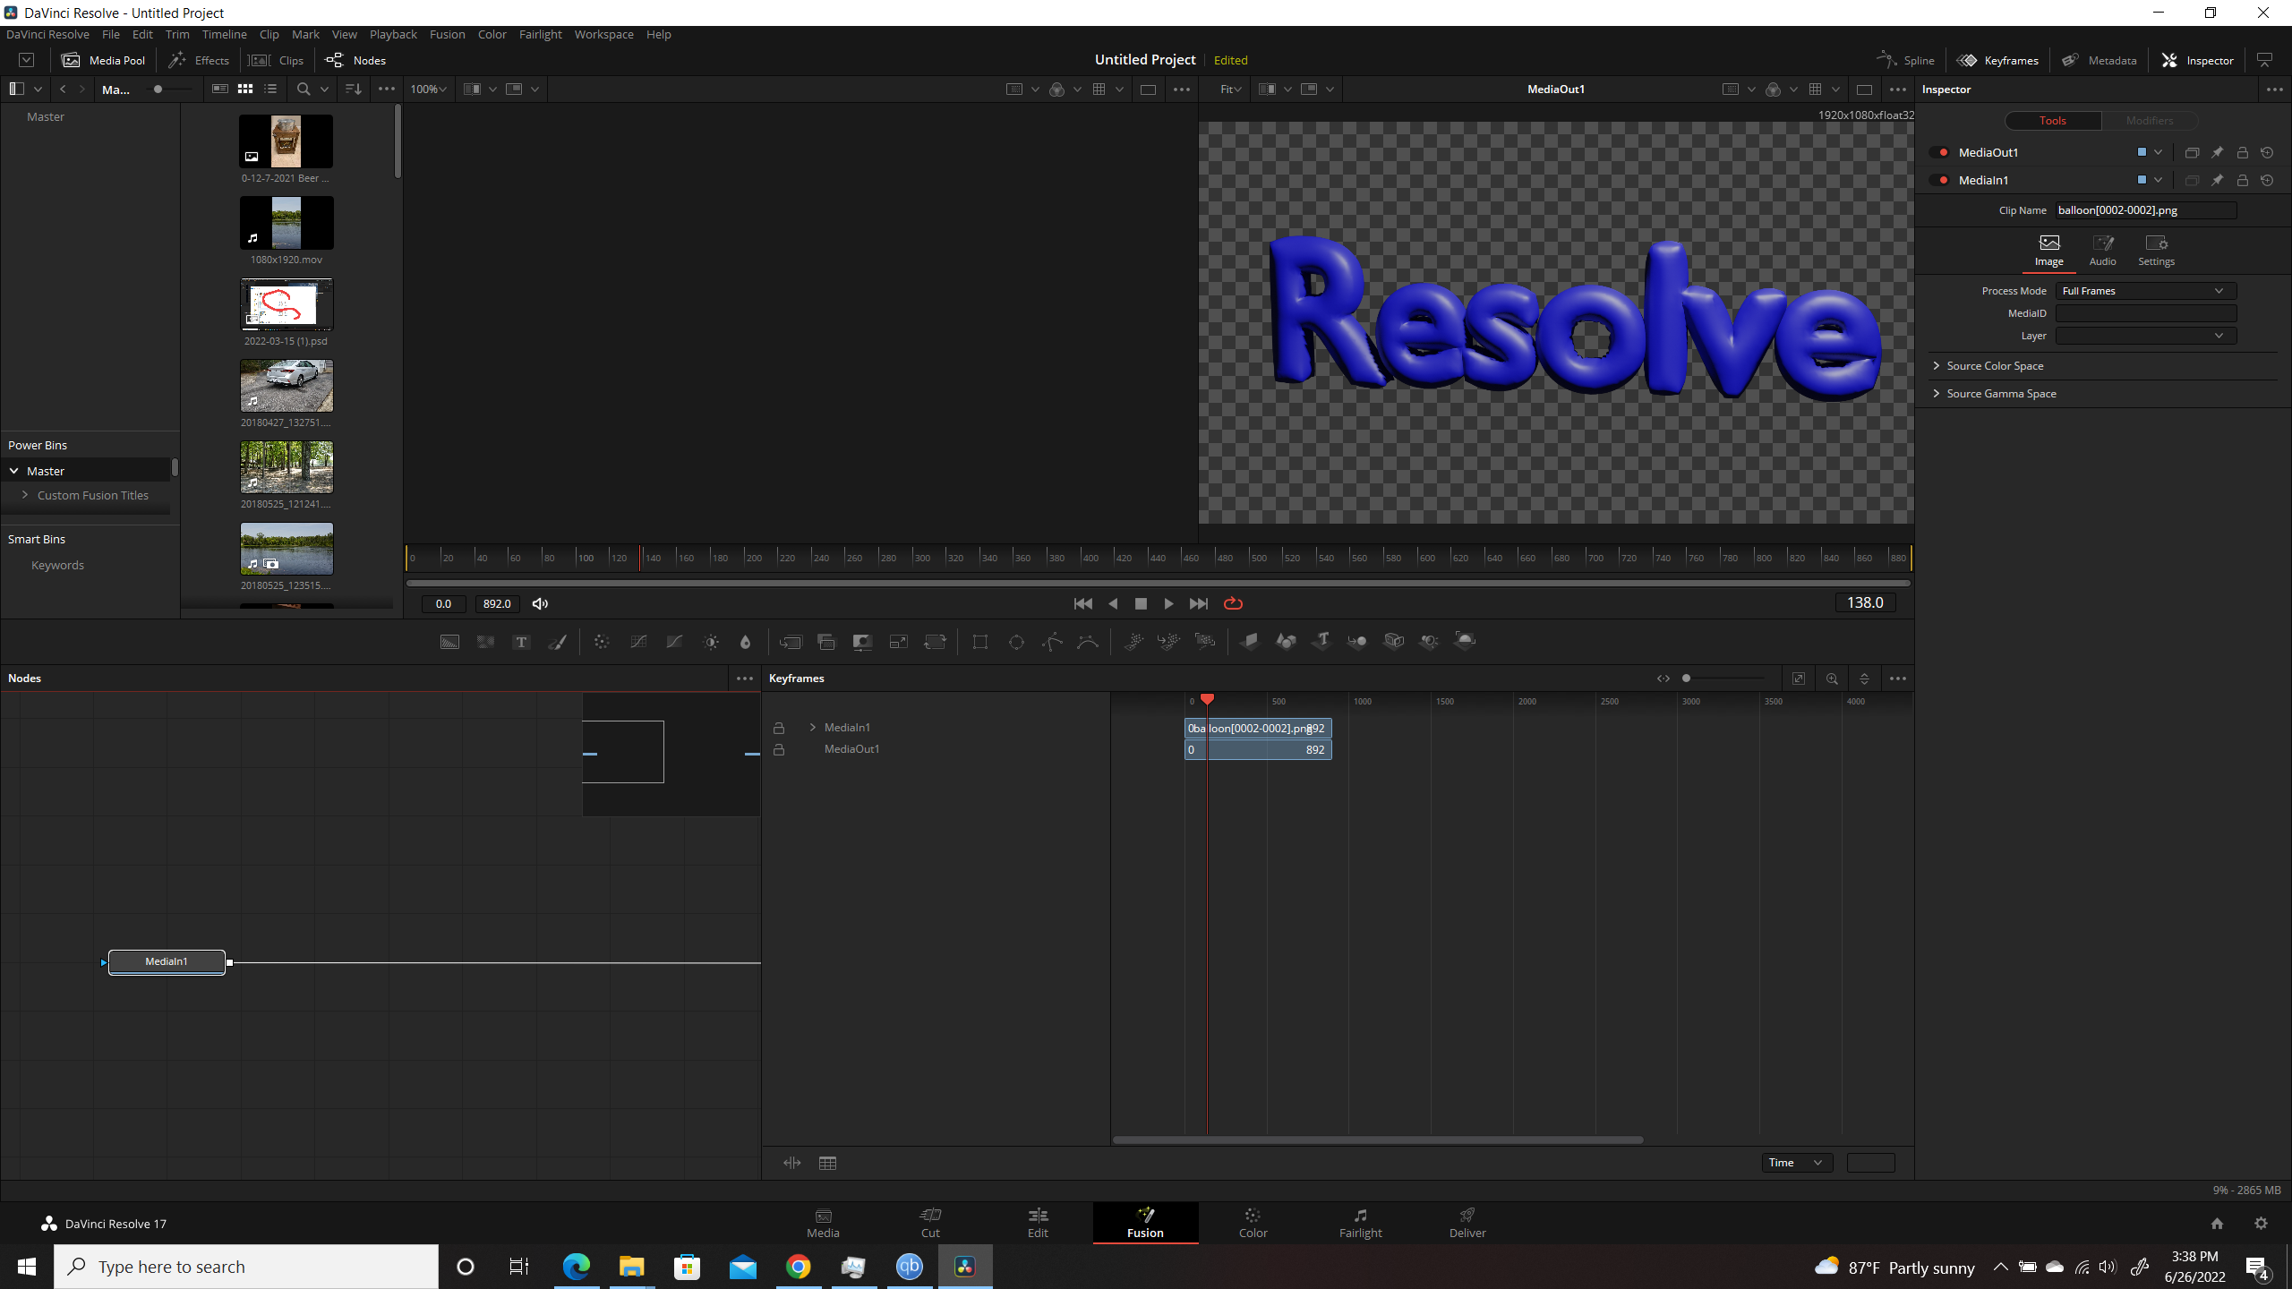Add a Blur droplet tool
Screen dimensions: 2292x1289
(745, 642)
